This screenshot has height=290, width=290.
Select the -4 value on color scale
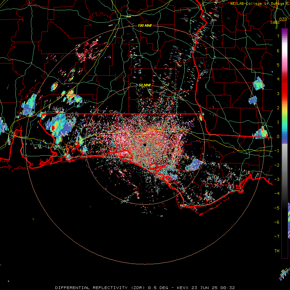click(277, 194)
